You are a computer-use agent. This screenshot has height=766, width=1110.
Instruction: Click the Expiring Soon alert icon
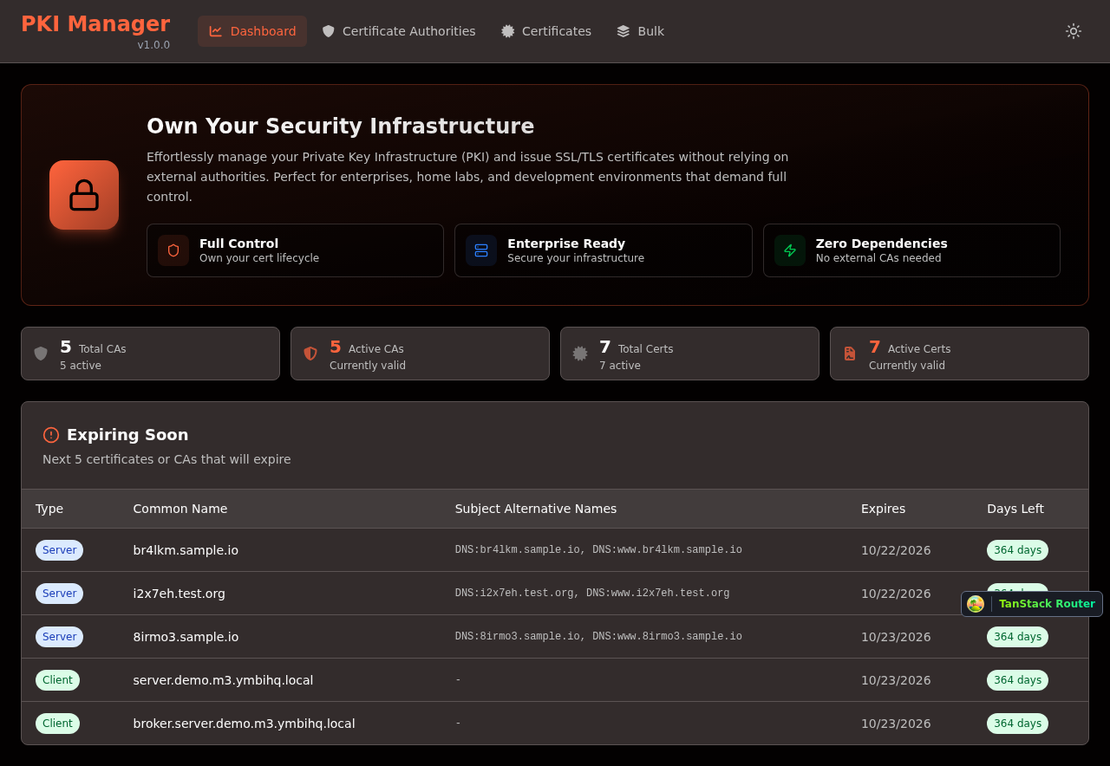pos(51,435)
